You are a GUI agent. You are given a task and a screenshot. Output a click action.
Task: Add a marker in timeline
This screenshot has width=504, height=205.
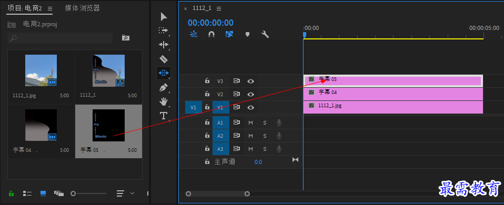coord(247,34)
